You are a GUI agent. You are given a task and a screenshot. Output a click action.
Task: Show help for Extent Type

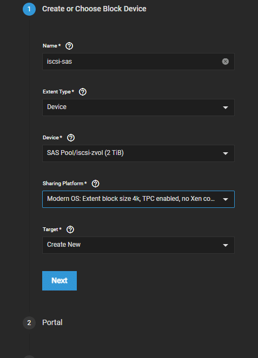coord(83,92)
